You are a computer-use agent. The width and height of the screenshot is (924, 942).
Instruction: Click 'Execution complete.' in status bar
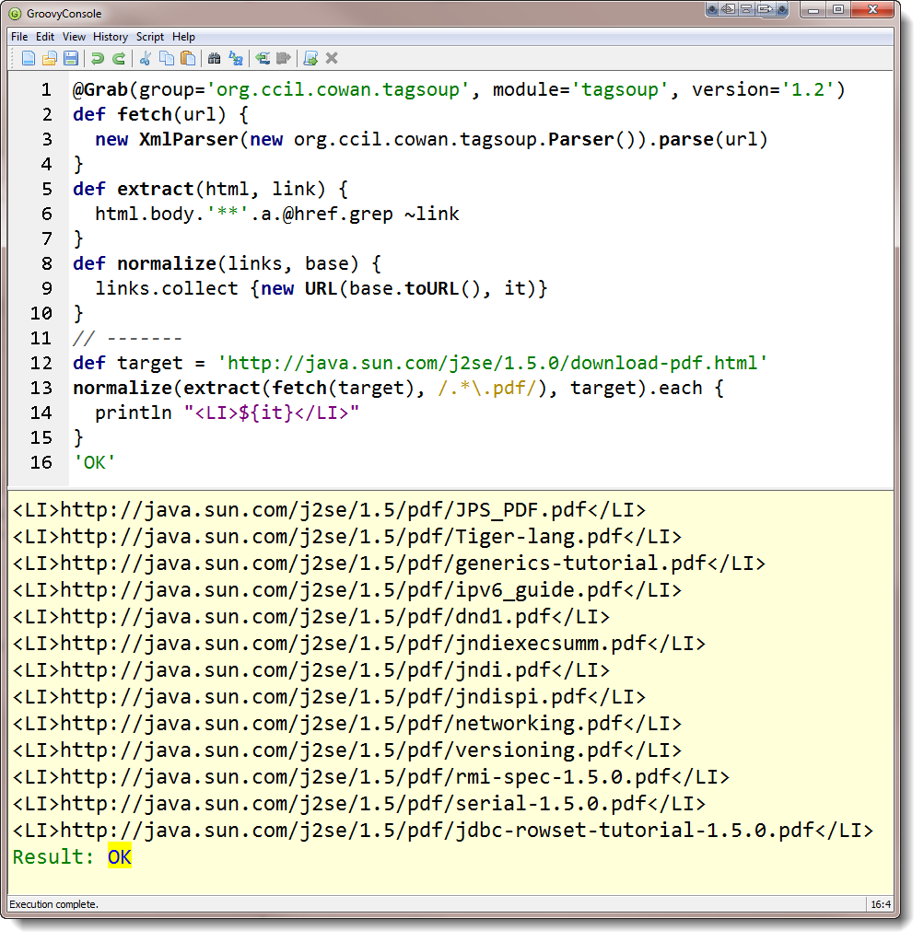pyautogui.click(x=53, y=904)
